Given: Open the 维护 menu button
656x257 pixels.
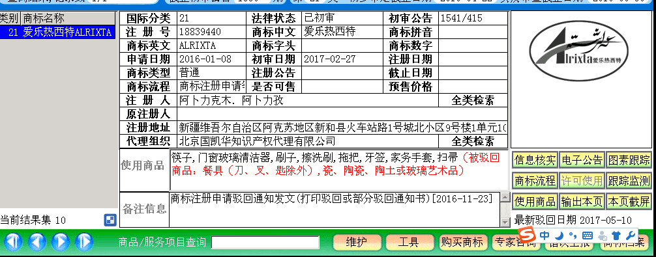Looking at the screenshot, I should [357, 242].
